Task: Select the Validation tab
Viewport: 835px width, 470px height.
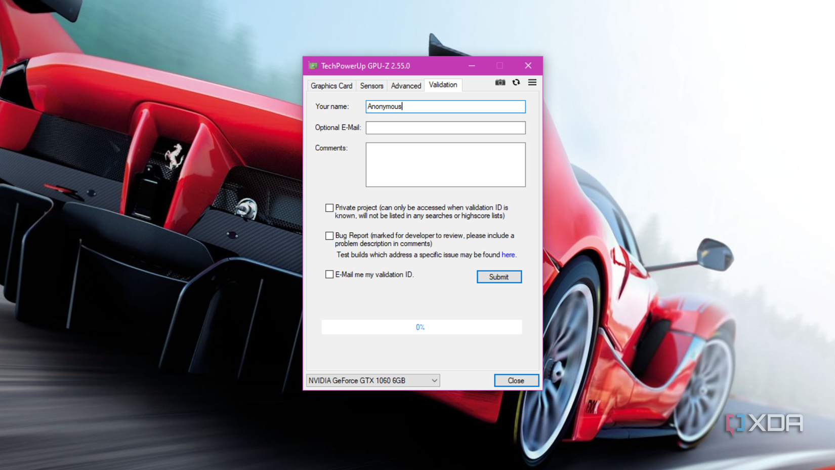Action: (x=443, y=85)
